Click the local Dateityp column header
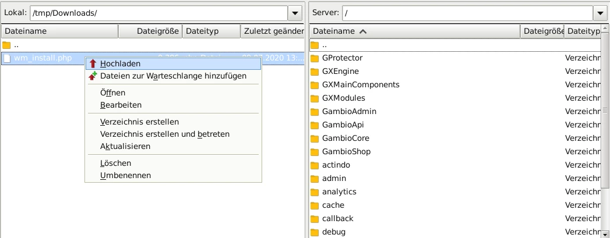This screenshot has height=238, width=610. click(x=211, y=31)
